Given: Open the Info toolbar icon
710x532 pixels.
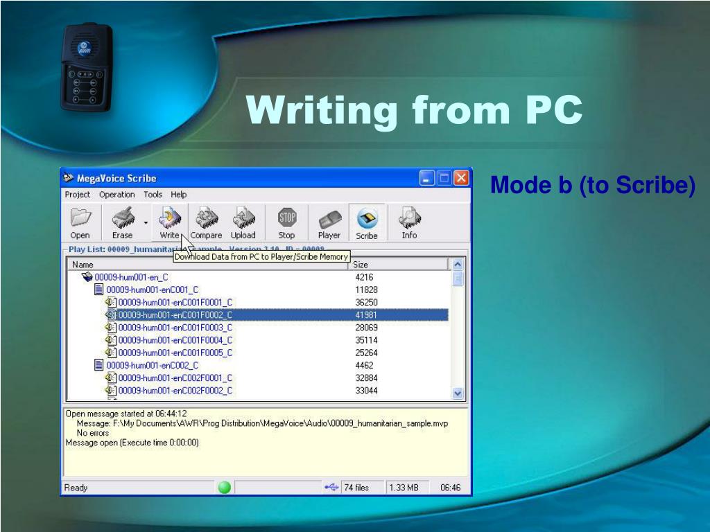Looking at the screenshot, I should pos(409,222).
